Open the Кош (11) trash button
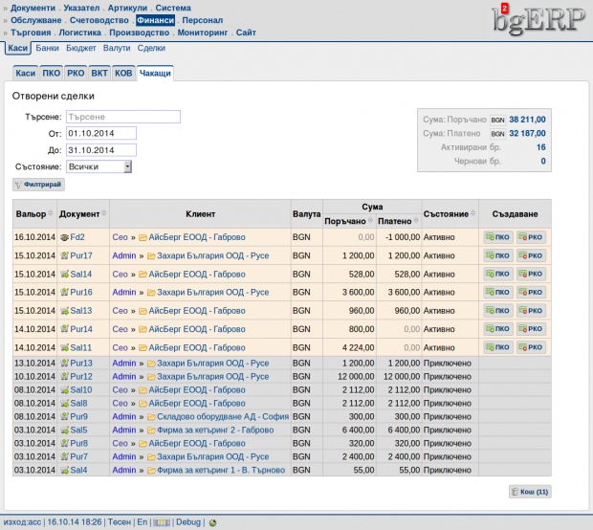Image resolution: width=593 pixels, height=530 pixels. click(x=530, y=492)
